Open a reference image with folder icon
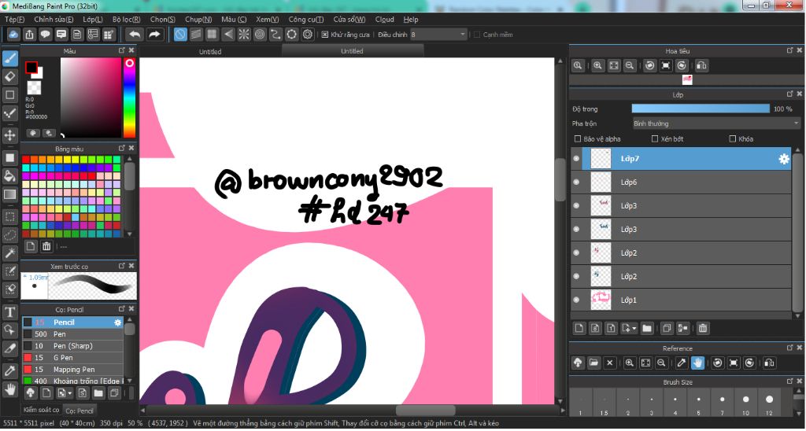Screen dimensions: 806x431 click(x=593, y=363)
